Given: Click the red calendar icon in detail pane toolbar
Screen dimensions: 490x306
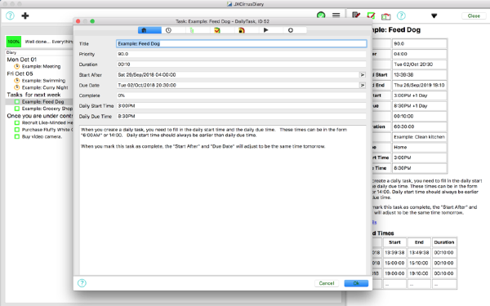Looking at the screenshot, I should (x=386, y=16).
